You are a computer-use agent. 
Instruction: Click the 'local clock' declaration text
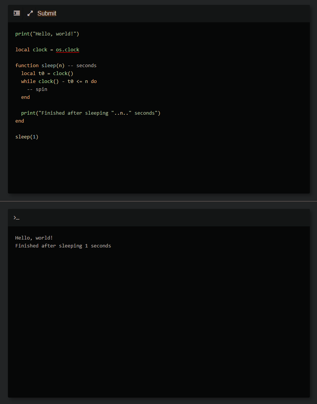31,50
